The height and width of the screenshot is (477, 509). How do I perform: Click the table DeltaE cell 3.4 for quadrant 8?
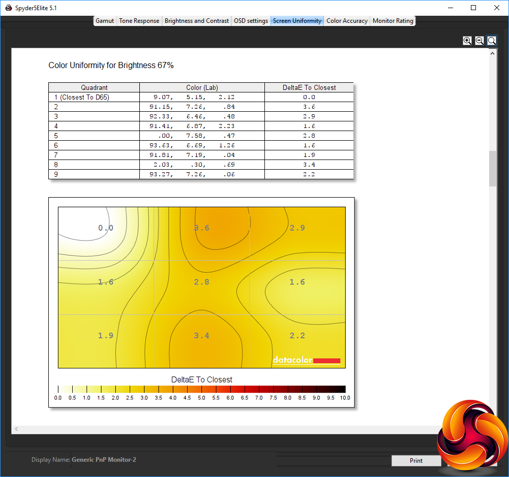[x=309, y=165]
